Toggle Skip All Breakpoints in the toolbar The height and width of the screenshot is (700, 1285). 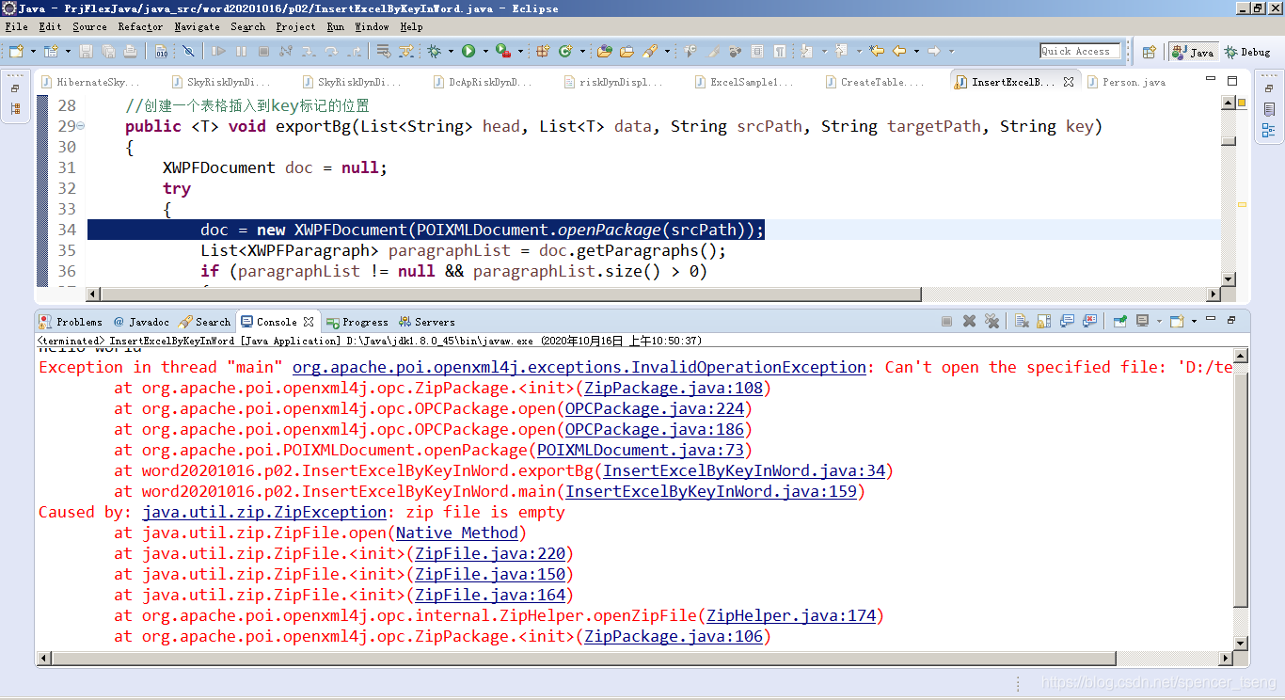point(188,52)
